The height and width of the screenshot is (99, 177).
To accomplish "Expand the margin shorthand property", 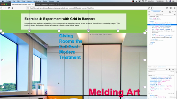I will pos(155,95).
